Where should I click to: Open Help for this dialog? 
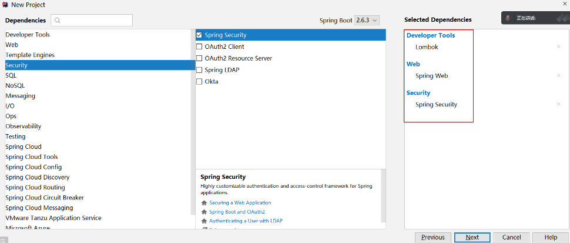click(x=551, y=237)
